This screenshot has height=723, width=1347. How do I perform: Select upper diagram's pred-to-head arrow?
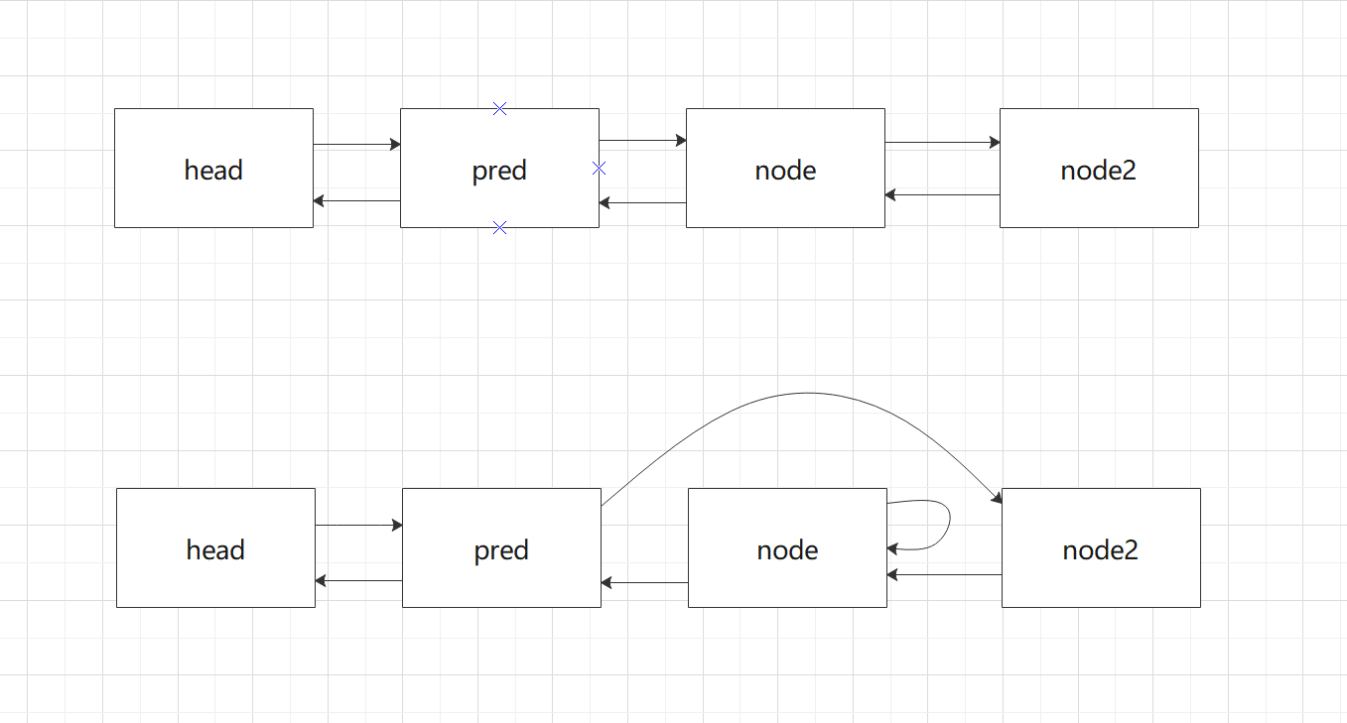tap(357, 201)
